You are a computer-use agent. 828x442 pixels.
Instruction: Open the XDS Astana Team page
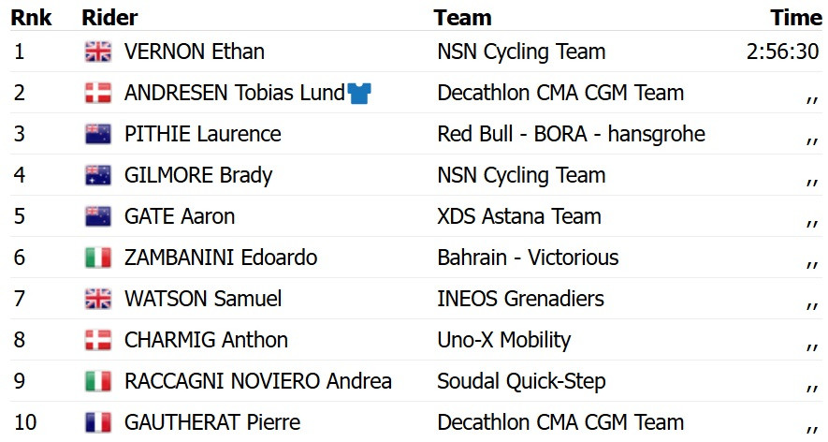pyautogui.click(x=518, y=216)
